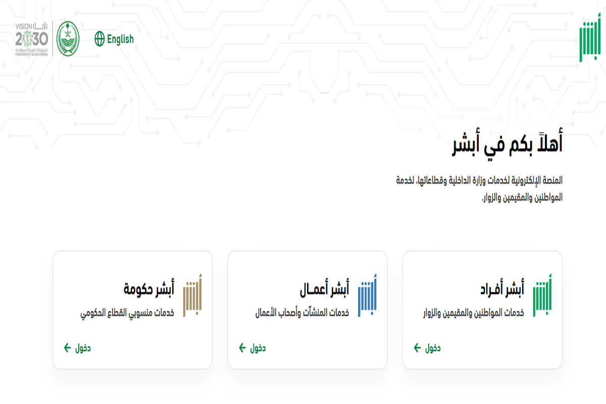Viewport: 606px width, 404px height.
Task: Click the arrow in the أبشر أعمال card
Action: [242, 347]
